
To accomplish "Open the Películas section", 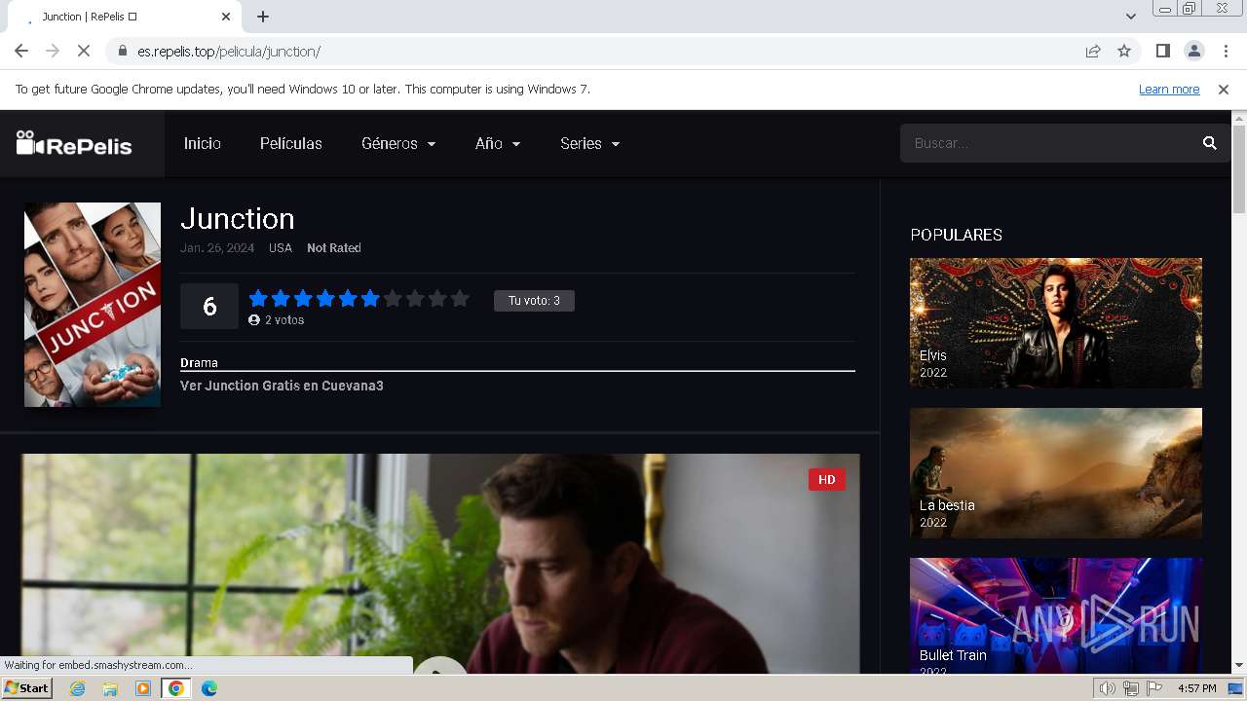I will pos(291,143).
